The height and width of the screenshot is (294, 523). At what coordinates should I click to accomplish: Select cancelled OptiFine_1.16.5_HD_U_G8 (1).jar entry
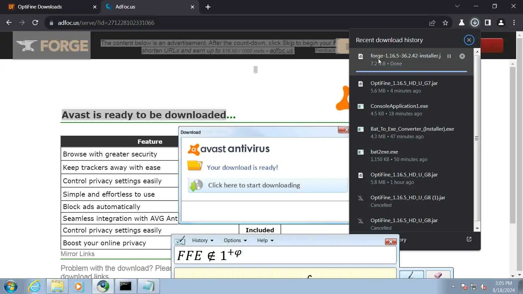(x=411, y=201)
